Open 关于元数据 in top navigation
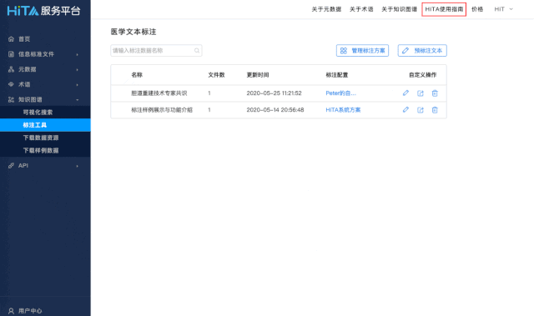This screenshot has height=316, width=534. (x=326, y=9)
